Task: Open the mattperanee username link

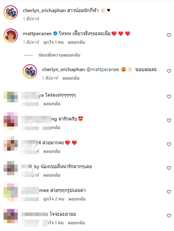Action: tap(37, 34)
